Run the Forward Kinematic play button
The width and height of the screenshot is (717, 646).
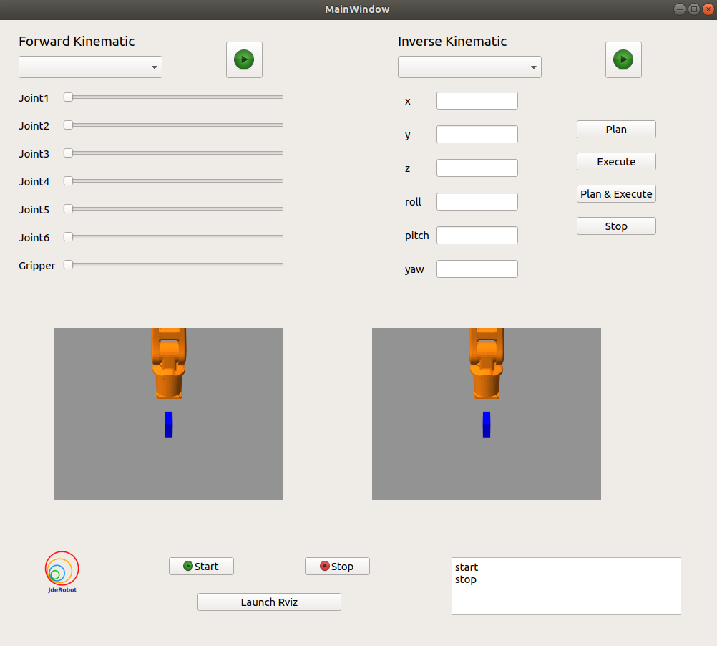pos(244,60)
